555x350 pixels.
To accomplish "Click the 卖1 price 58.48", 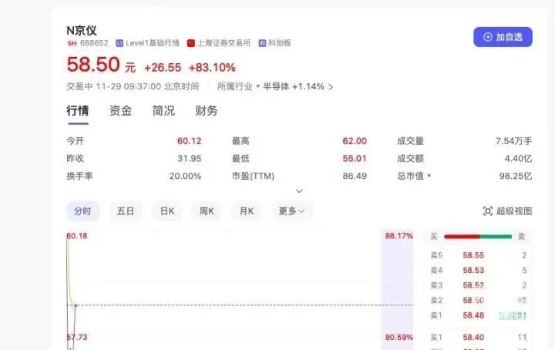I will [x=473, y=315].
